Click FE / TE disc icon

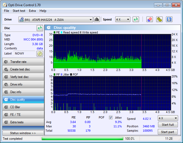(x=6, y=115)
